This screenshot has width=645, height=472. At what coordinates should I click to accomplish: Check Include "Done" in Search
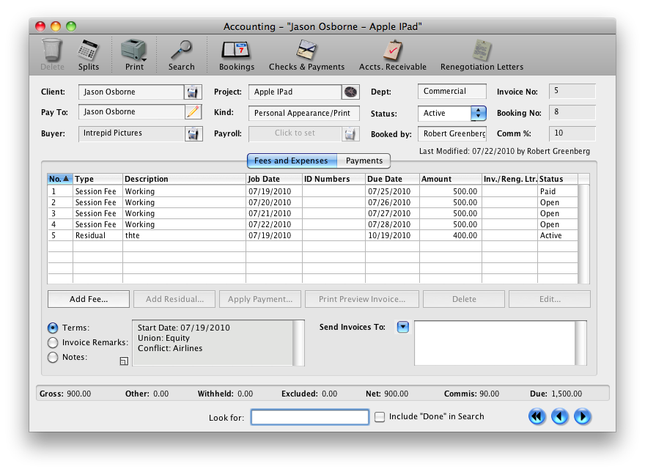point(380,417)
